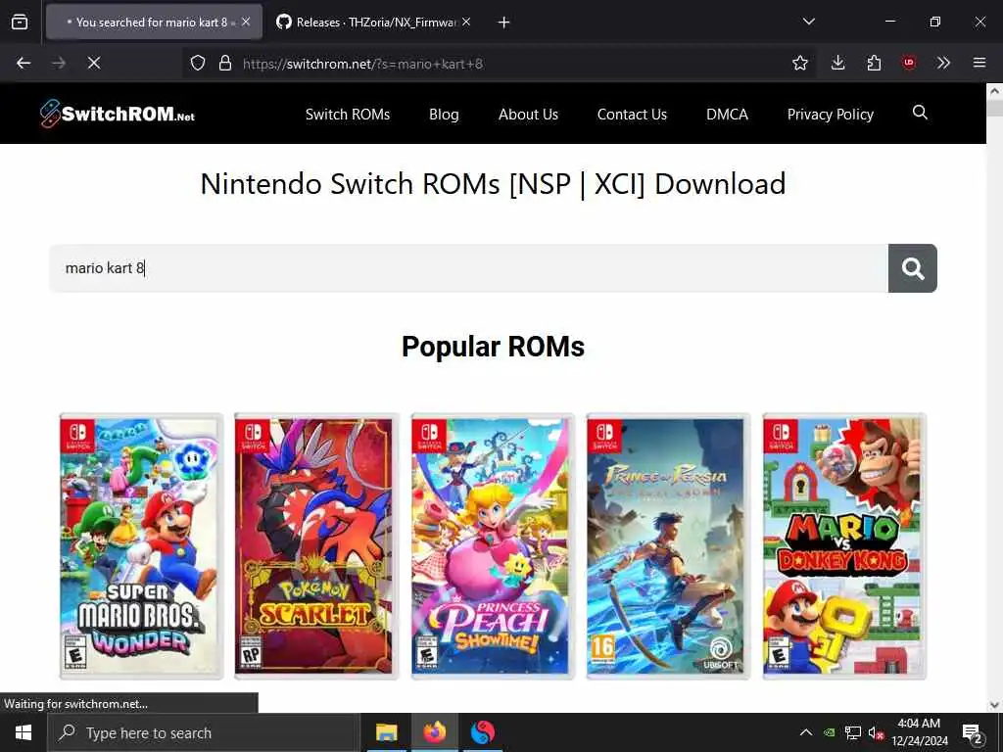
Task: Open the red-blue swirl taskbar app
Action: pos(482,732)
